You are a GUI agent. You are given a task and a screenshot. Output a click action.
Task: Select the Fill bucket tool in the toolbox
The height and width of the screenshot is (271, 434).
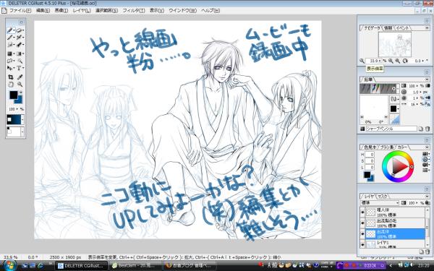(9, 53)
